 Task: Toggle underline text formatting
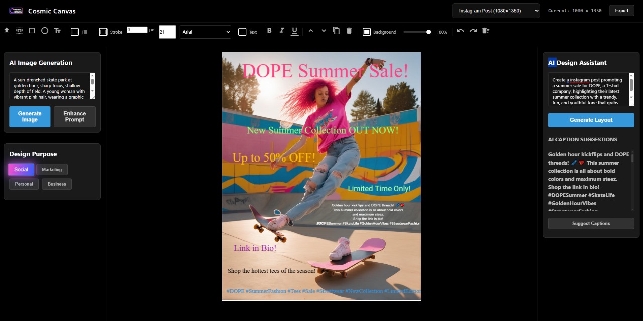coord(295,31)
